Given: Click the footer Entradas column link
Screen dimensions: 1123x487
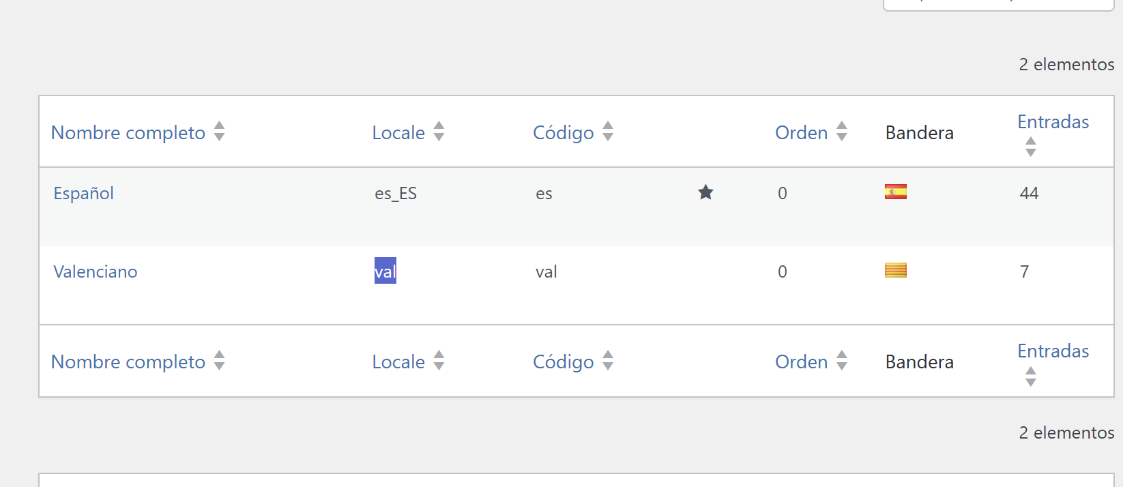Looking at the screenshot, I should (1053, 351).
